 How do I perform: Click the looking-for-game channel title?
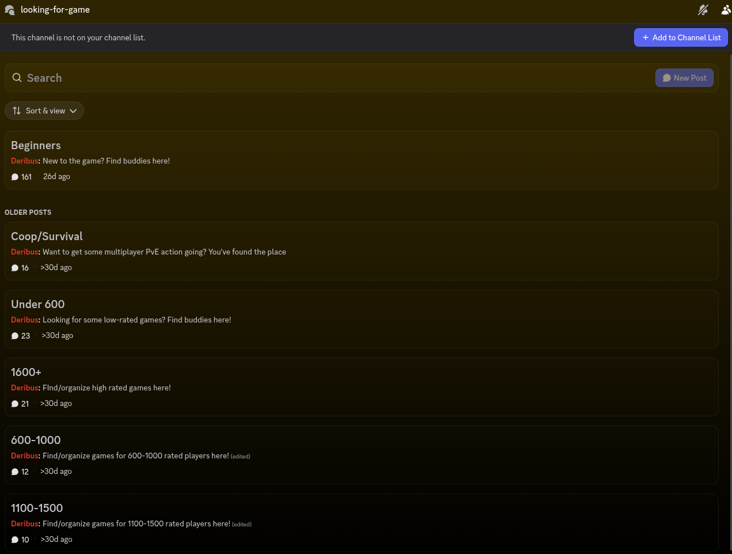55,10
